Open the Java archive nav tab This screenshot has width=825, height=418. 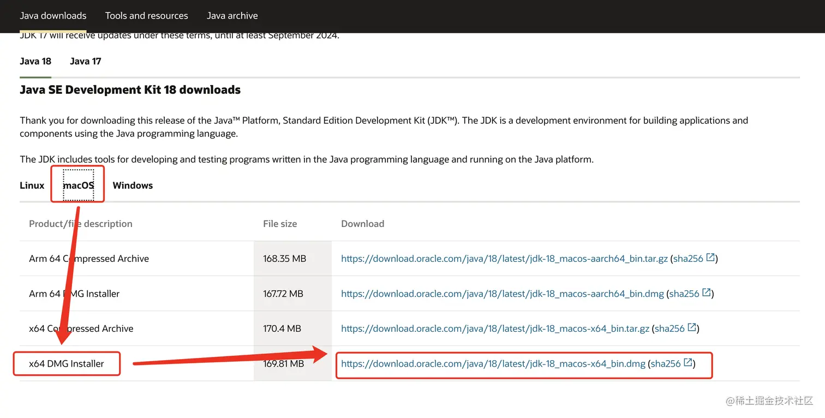[232, 16]
